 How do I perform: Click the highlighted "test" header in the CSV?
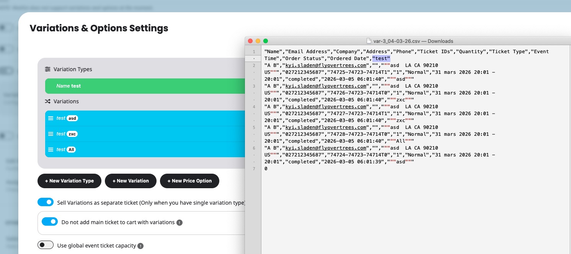pos(381,59)
